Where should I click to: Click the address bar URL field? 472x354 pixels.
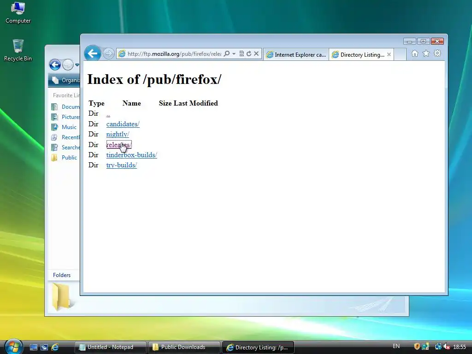(x=174, y=53)
